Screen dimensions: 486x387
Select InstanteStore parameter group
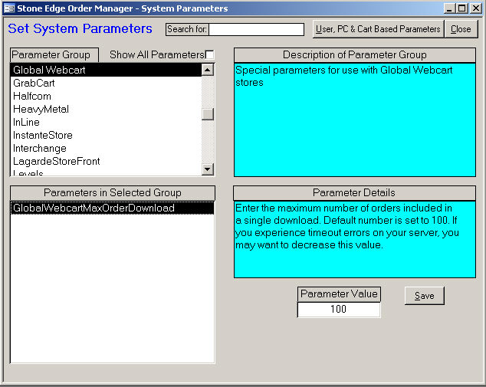point(107,135)
